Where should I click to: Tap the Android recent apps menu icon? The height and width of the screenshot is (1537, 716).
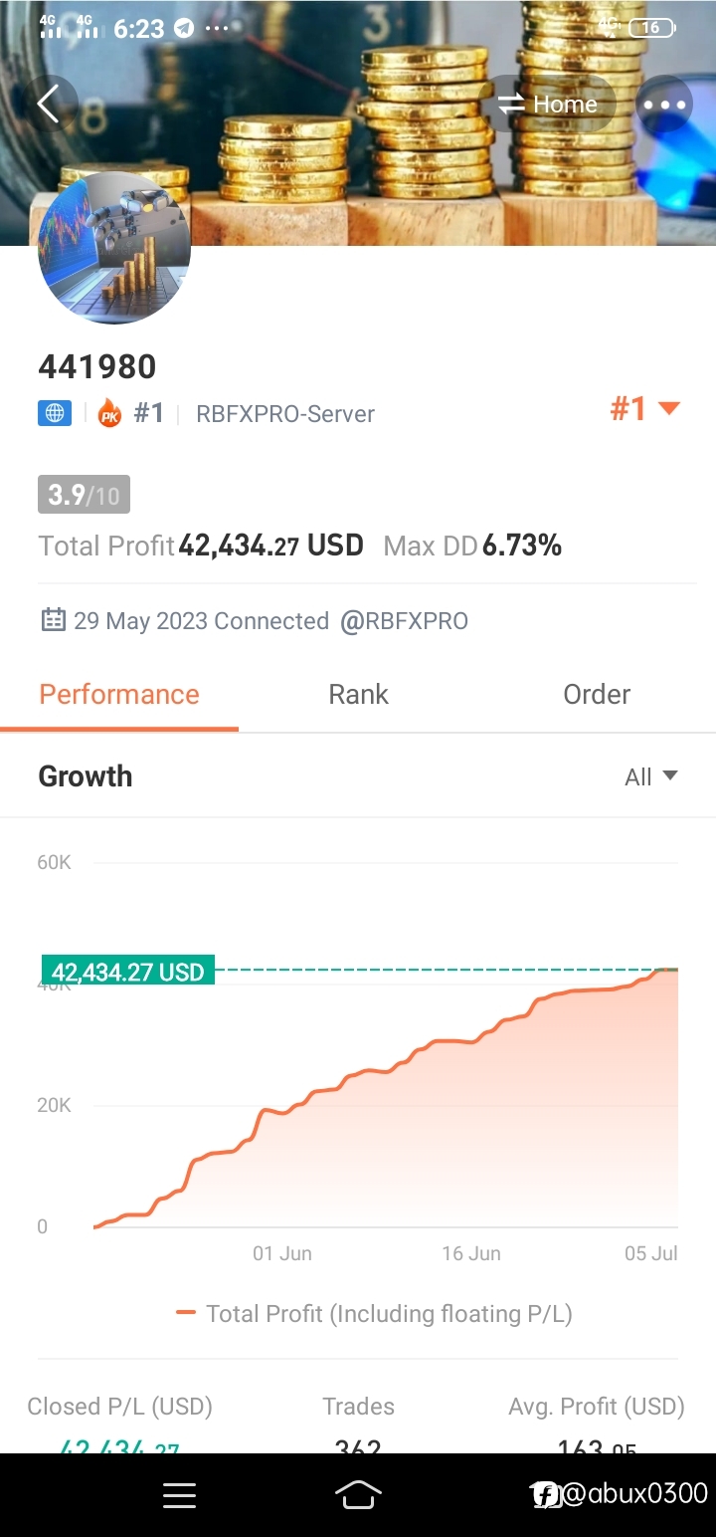pyautogui.click(x=179, y=1495)
